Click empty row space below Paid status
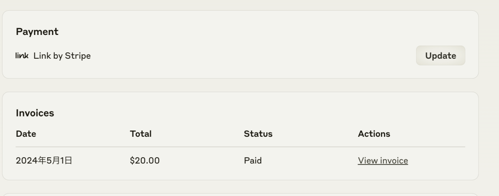 coord(252,173)
